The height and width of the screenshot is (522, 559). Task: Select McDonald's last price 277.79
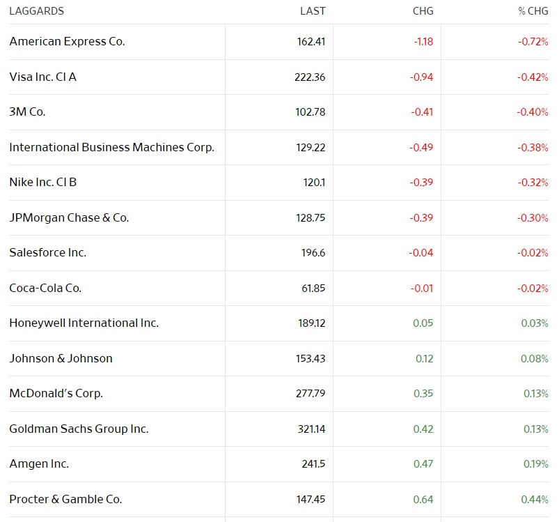310,393
